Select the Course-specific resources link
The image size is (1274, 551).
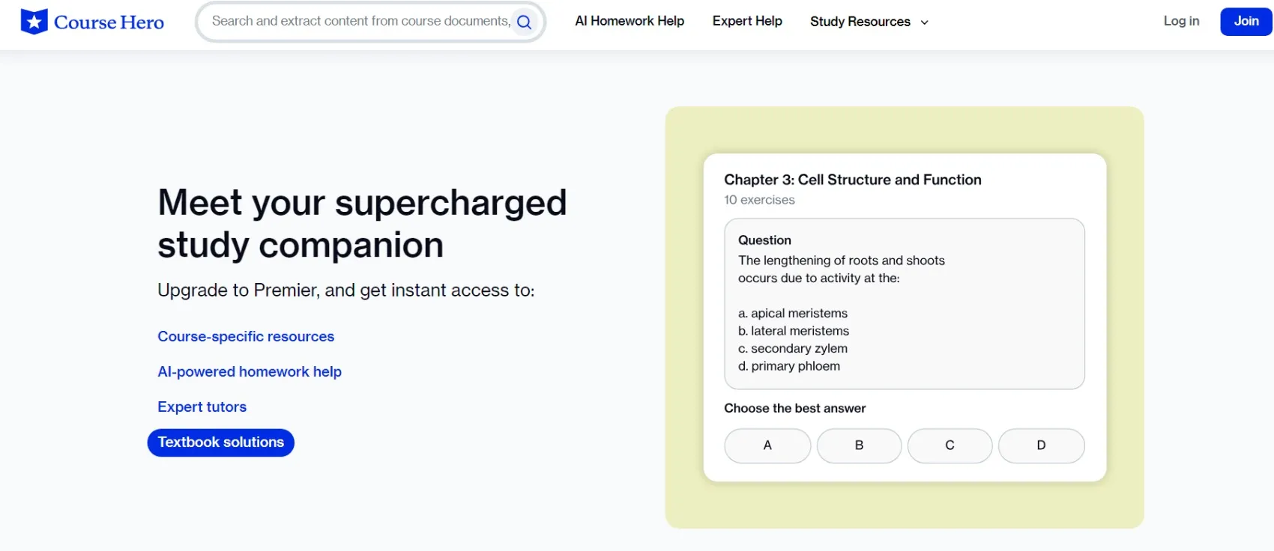245,336
